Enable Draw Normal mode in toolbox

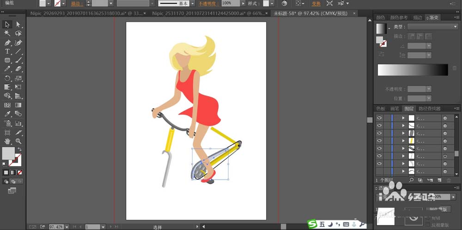tap(6, 181)
